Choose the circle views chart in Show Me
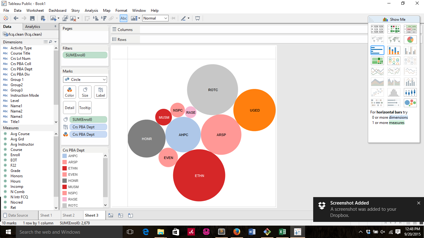The image size is (424, 238). (x=394, y=61)
